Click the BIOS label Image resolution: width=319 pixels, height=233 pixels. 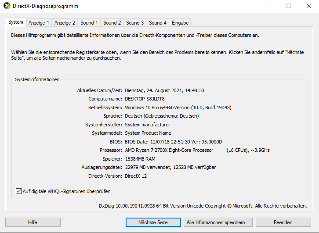coord(116,142)
